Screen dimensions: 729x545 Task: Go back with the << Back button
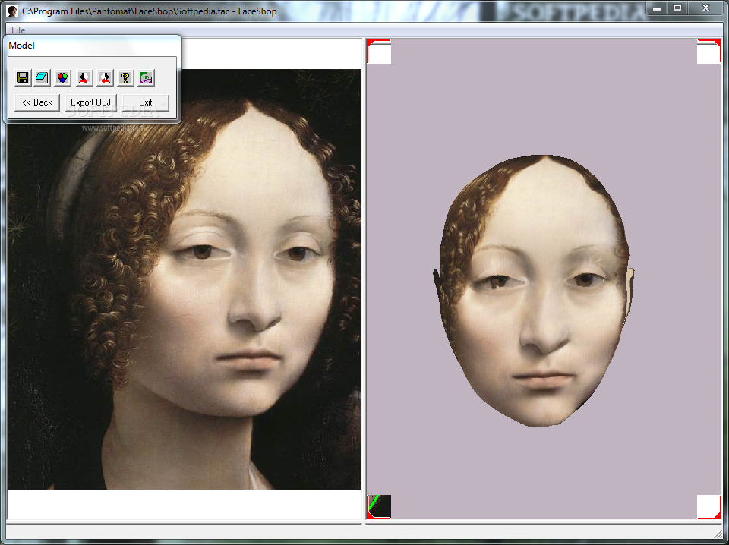[37, 102]
